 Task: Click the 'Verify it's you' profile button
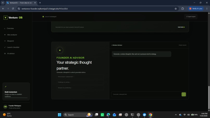click(196, 9)
